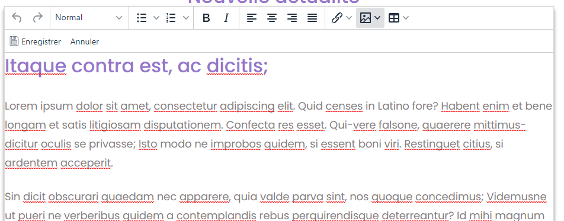
Task: Insert a numbered list
Action: 171,18
